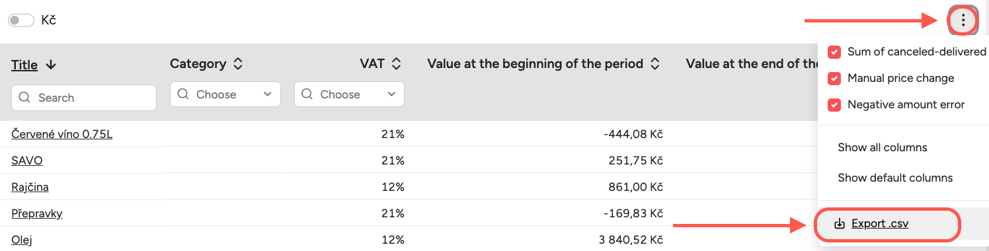This screenshot has height=251, width=989.
Task: Select Show default columns menu item
Action: click(x=895, y=178)
